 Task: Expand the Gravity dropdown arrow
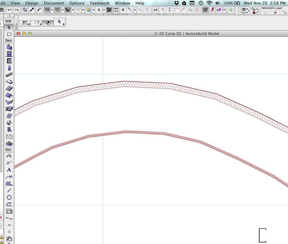point(104,10)
